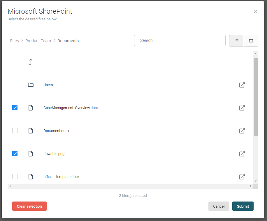Click the up-arrow to go up a folder
Screen dimensions: 267x221
coord(31,62)
